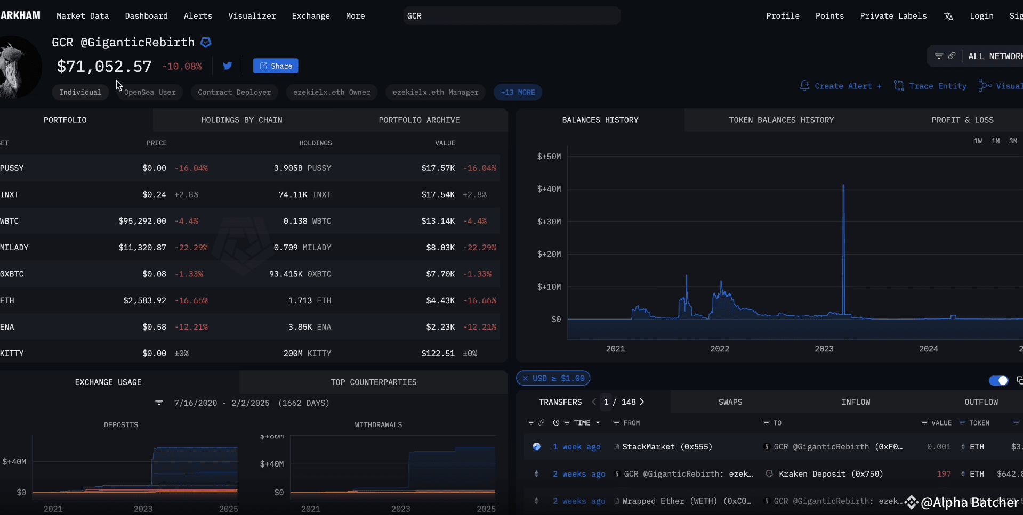The height and width of the screenshot is (515, 1023).
Task: Open Alerts in top navigation
Action: pyautogui.click(x=198, y=16)
